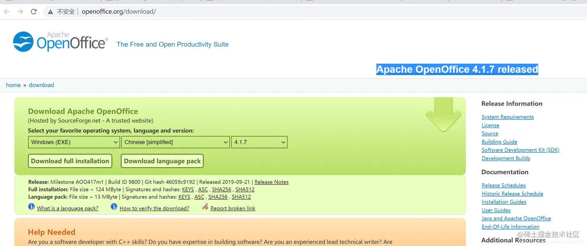The width and height of the screenshot is (587, 246).
Task: Open 'Release Schedules' link
Action: (504, 185)
